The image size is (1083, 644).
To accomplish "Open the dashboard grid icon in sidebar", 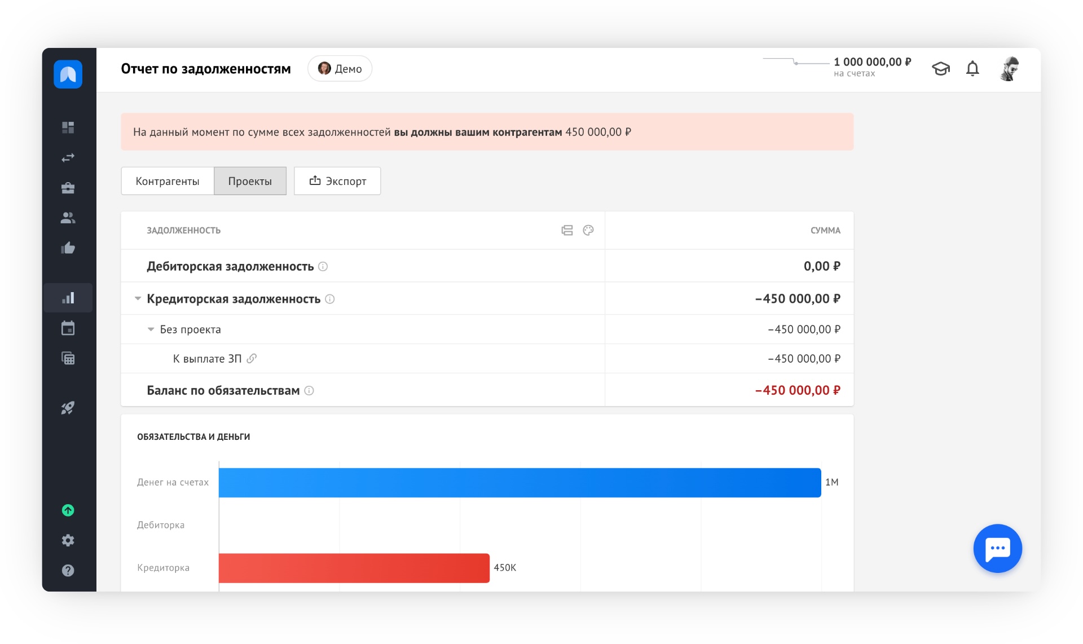I will 68,127.
